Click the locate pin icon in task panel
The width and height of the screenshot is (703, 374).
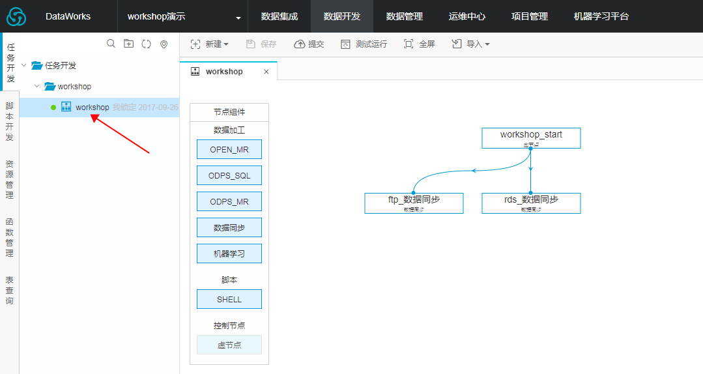point(164,44)
